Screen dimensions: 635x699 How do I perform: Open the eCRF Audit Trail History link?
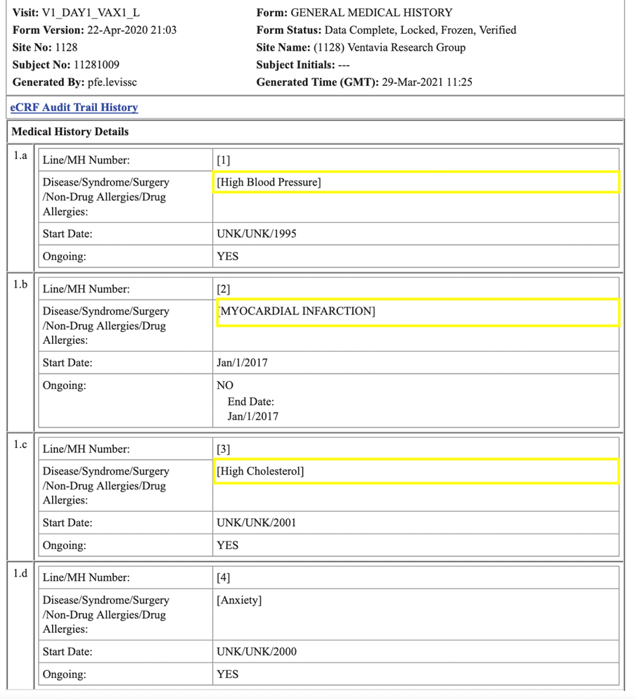[75, 108]
